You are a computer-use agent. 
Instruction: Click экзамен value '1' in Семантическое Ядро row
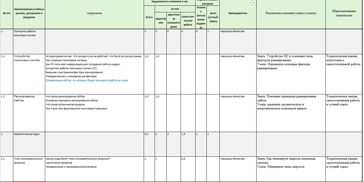[201, 144]
